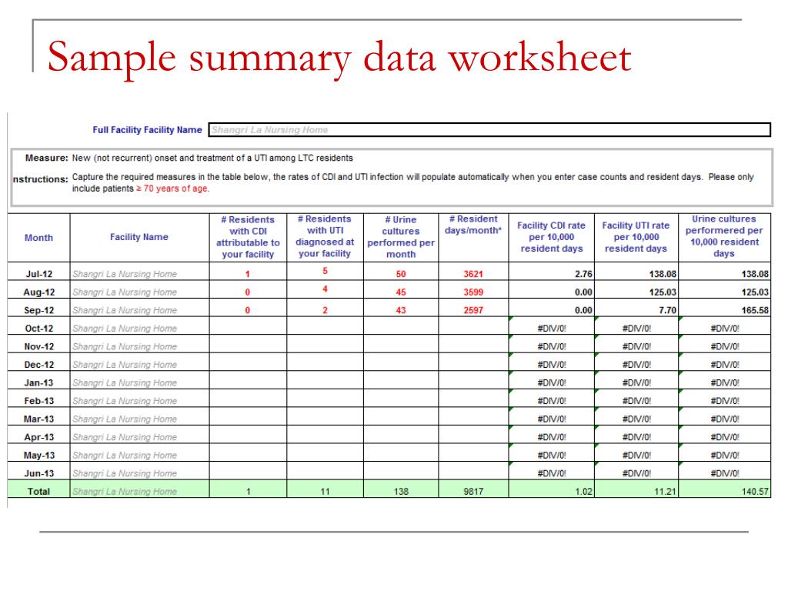Click '# Urine cultures performed per month' header

click(401, 237)
